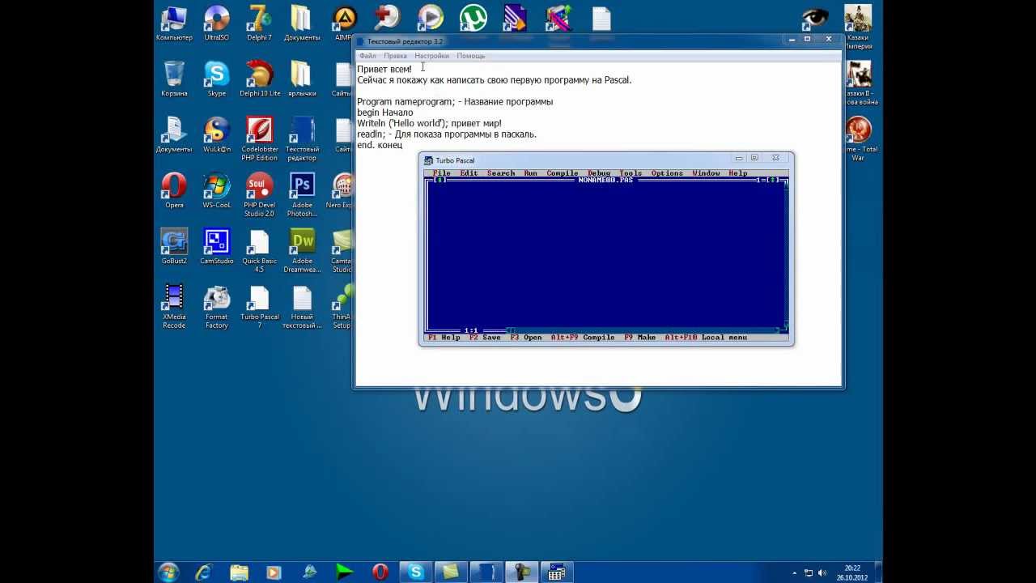Select the Документы folder on the top row
This screenshot has height=583, width=1036.
tap(302, 24)
